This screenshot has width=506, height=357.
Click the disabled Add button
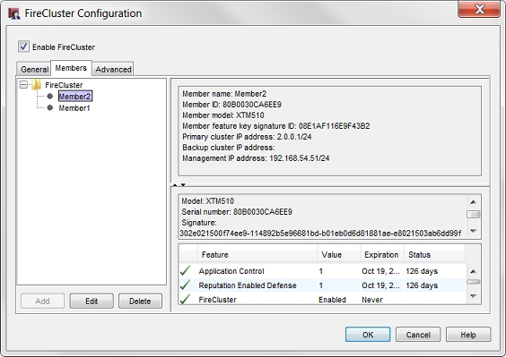pyautogui.click(x=42, y=301)
